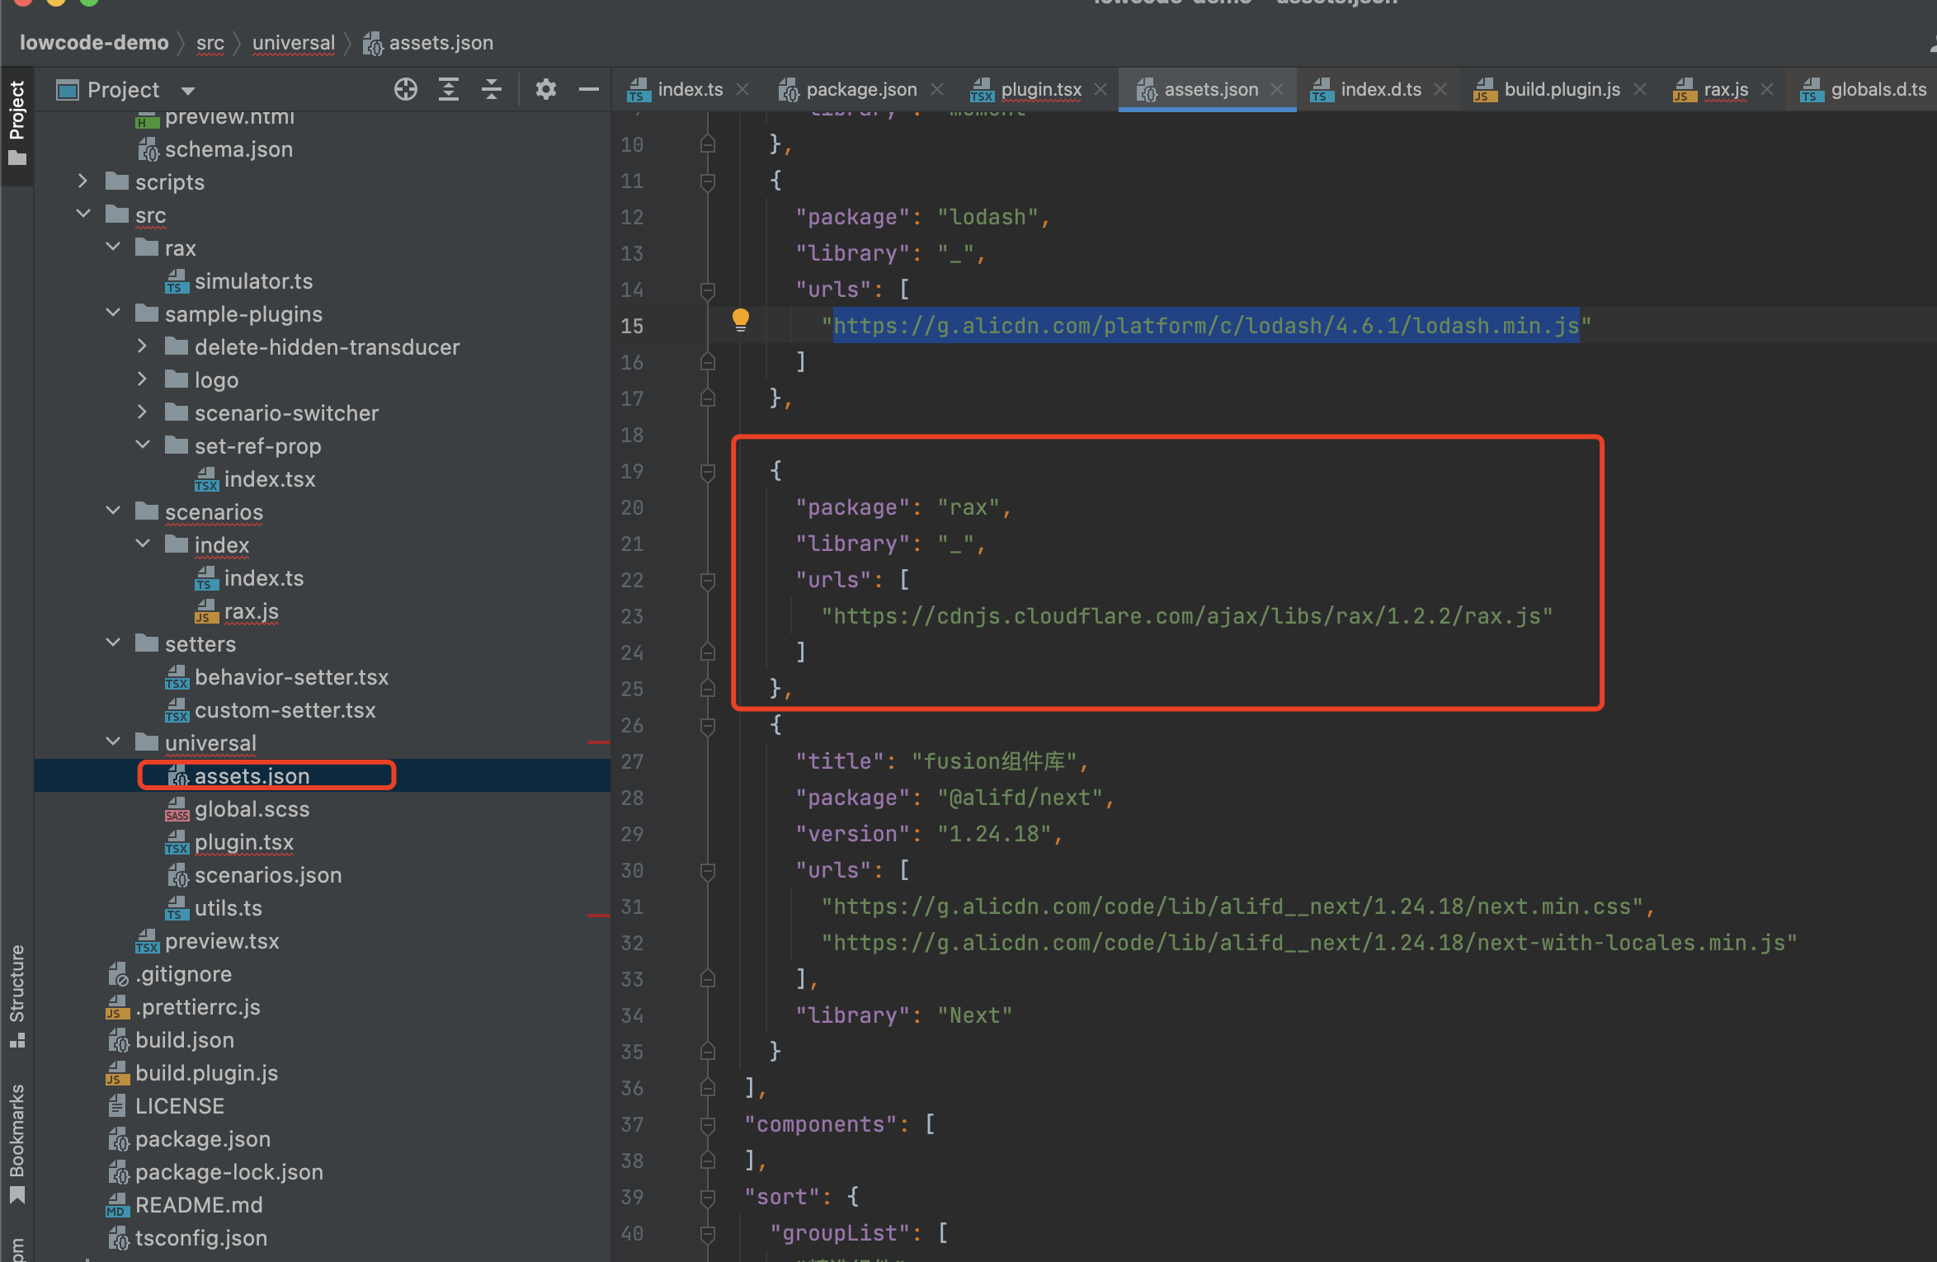Click the src breadcrumb above the editor
1937x1262 pixels.
click(x=210, y=42)
